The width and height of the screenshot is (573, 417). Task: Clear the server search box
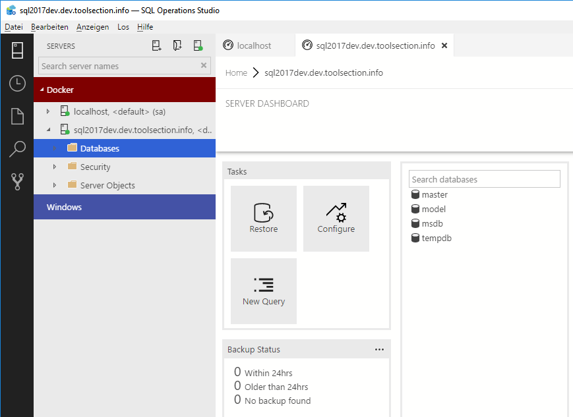(x=204, y=65)
